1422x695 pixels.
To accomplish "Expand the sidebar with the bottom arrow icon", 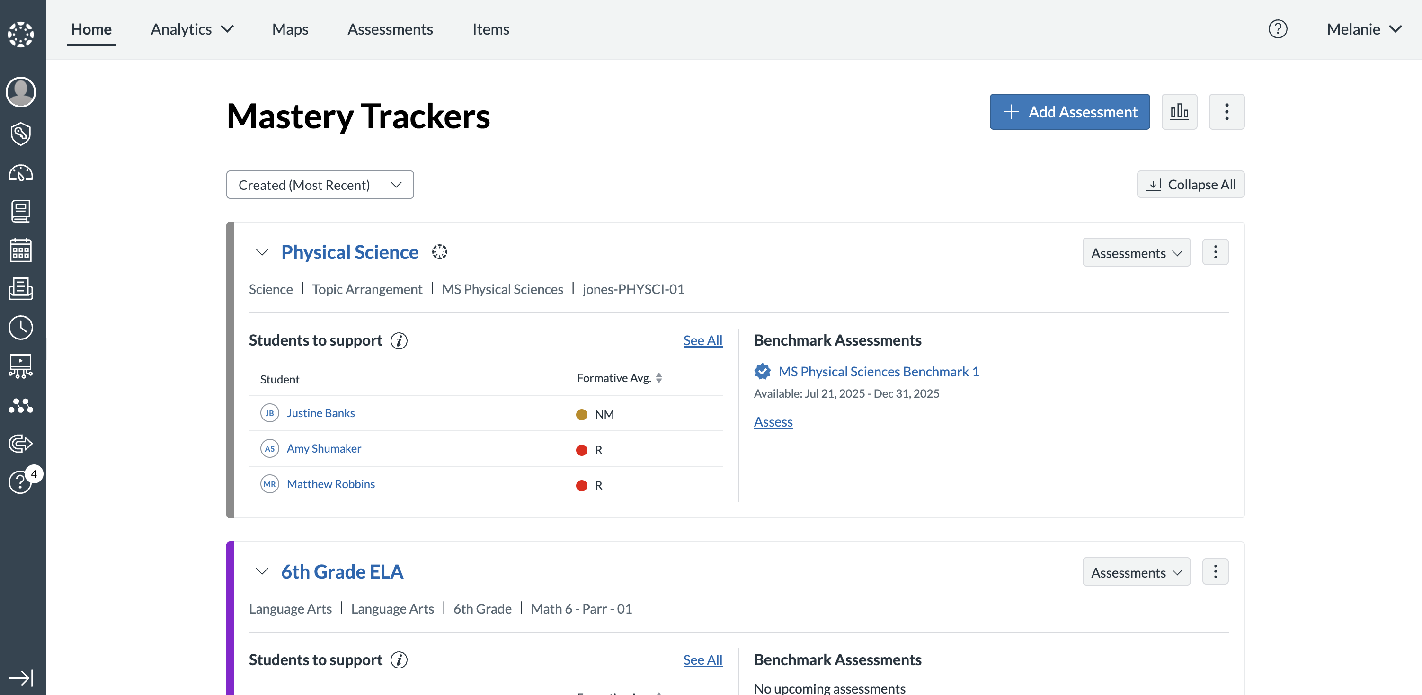I will 20,677.
